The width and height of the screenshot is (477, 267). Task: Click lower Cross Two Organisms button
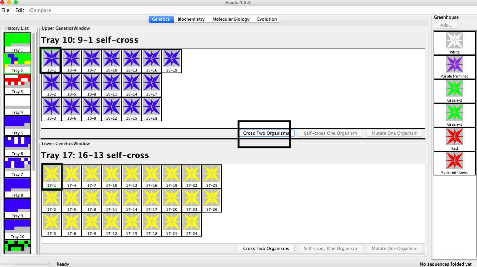(x=266, y=248)
